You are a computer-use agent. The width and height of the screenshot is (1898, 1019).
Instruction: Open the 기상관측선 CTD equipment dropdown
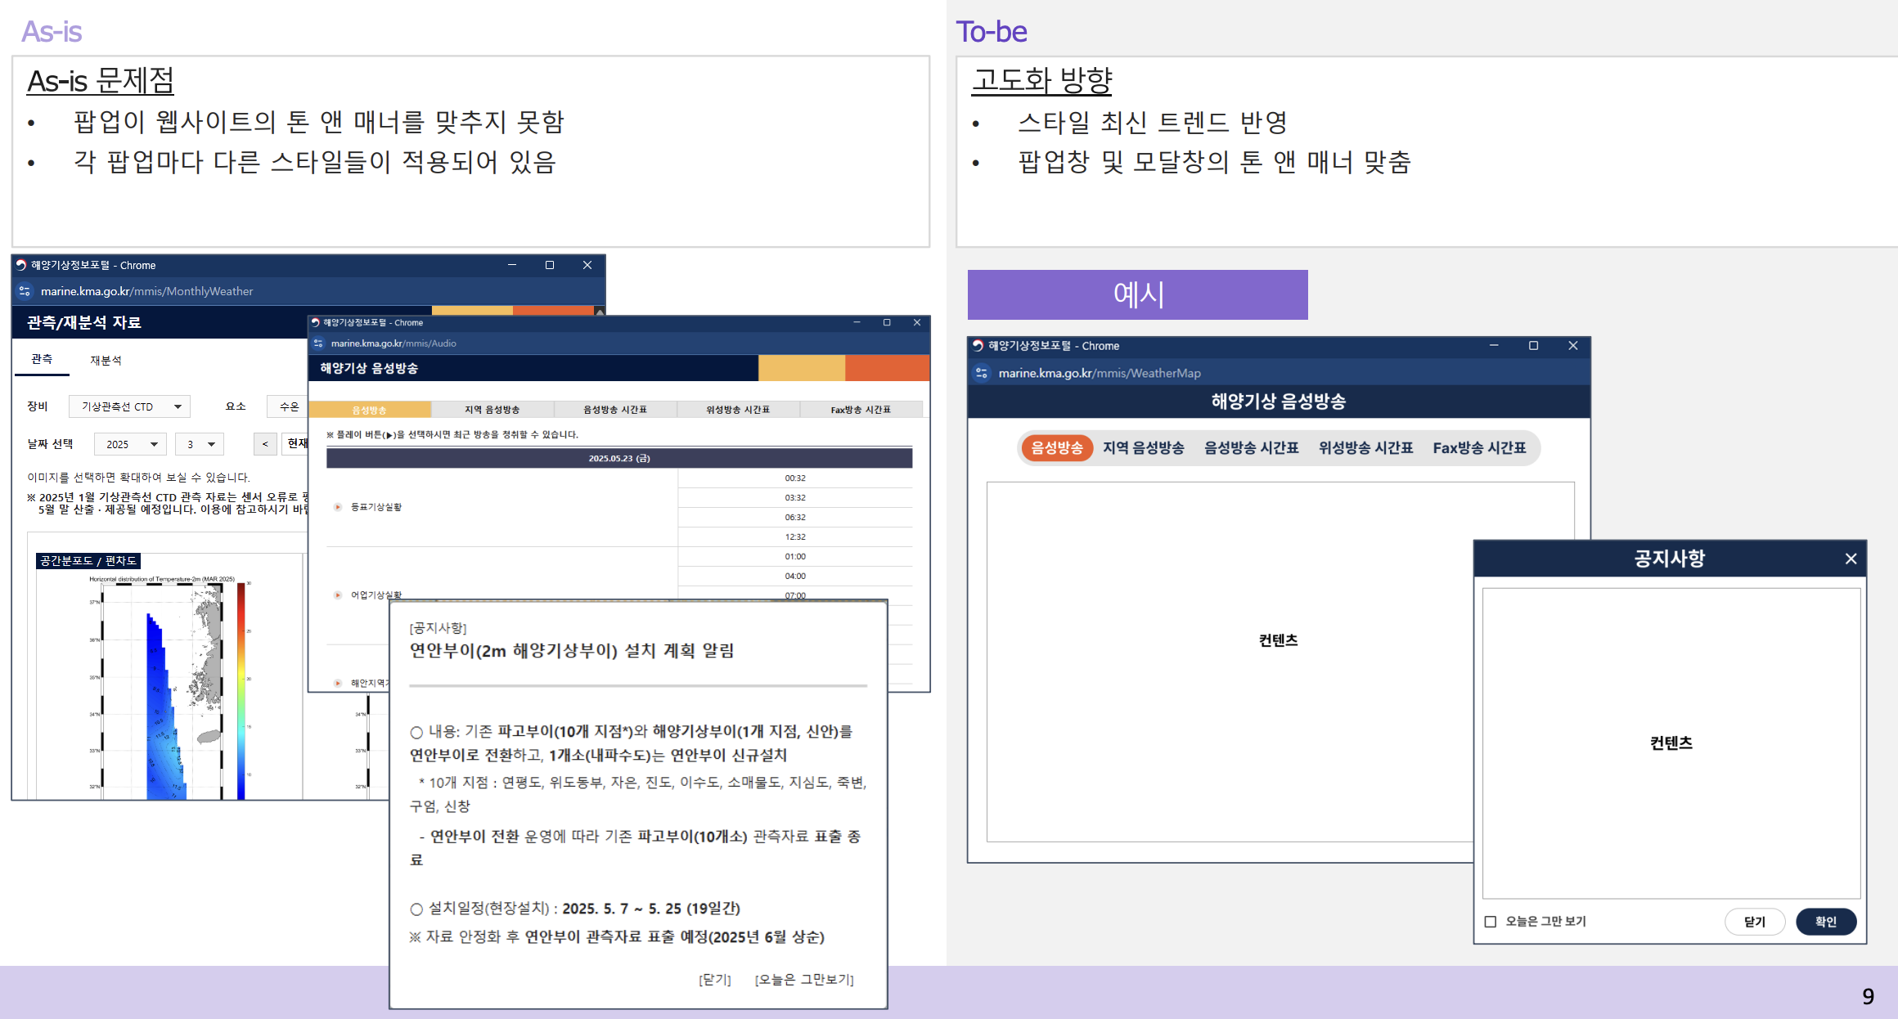coord(129,406)
